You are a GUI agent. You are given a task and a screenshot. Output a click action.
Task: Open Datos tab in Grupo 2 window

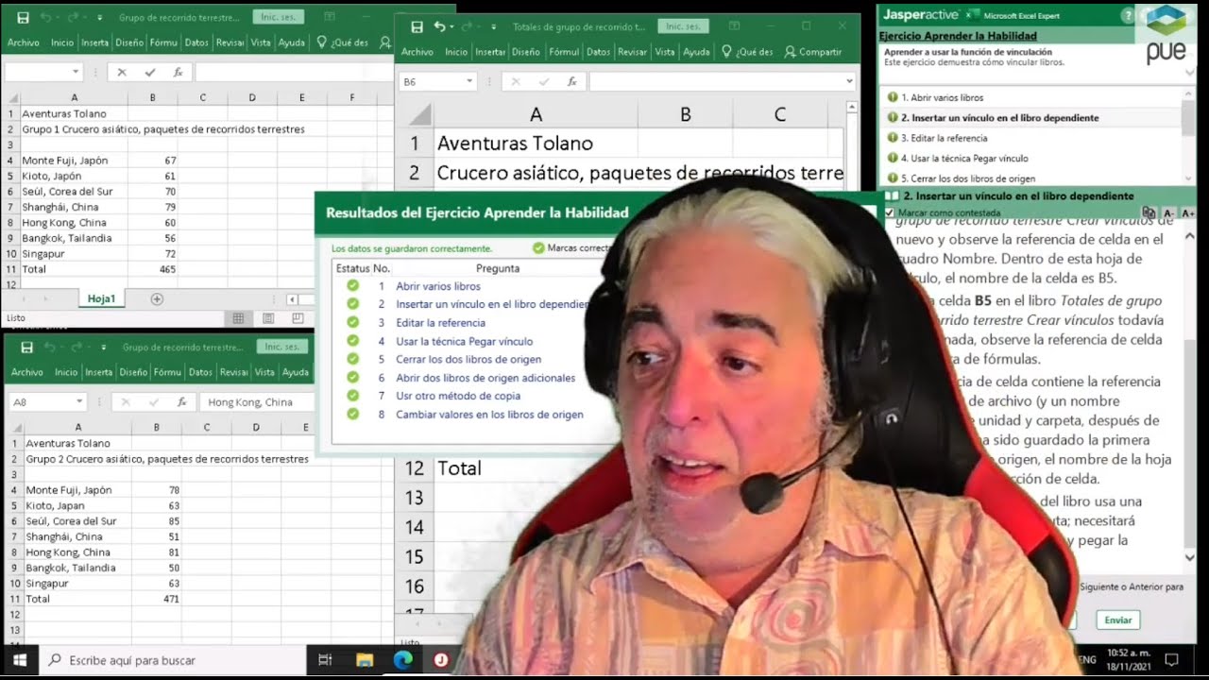(200, 372)
